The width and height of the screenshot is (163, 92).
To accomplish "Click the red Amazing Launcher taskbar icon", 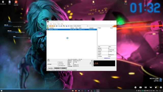I will coord(76,91).
